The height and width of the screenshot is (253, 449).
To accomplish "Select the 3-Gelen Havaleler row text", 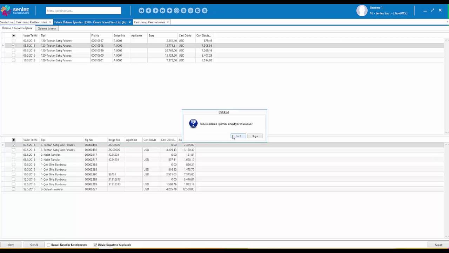I will point(52,189).
